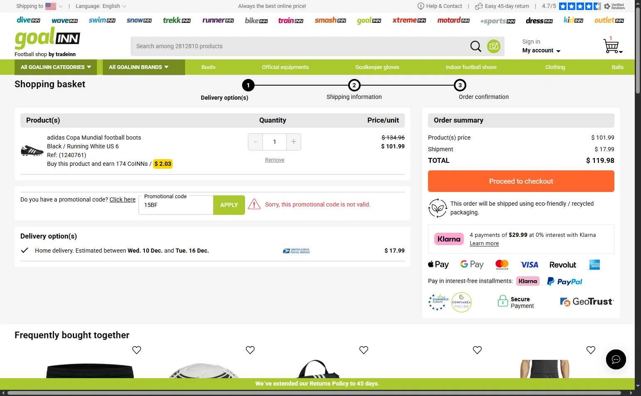Click the goalinn main logo
The width and height of the screenshot is (641, 396).
pyautogui.click(x=47, y=38)
